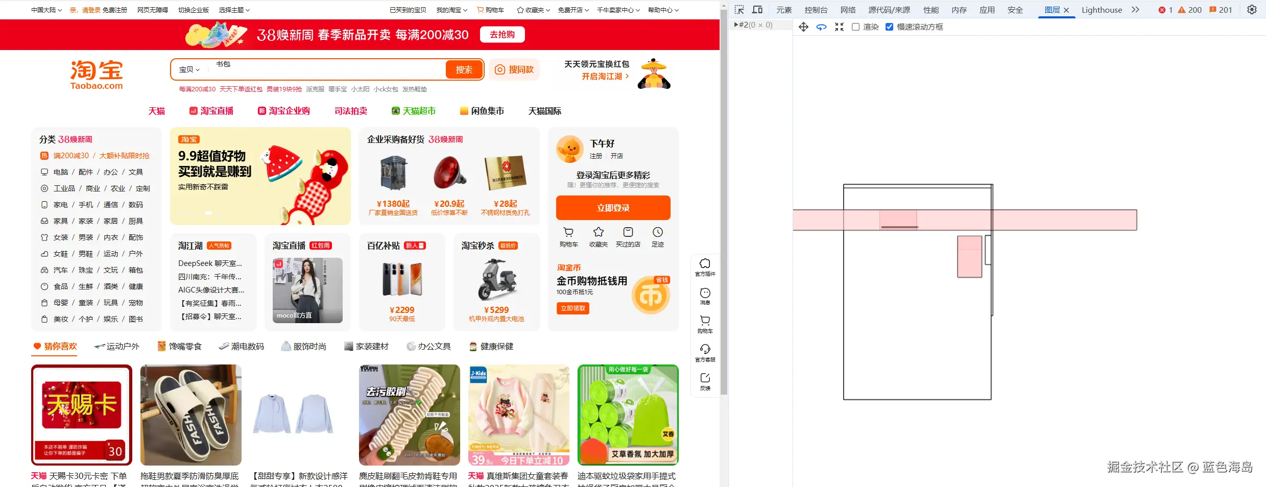Select the 健康保健 recommendation tab
This screenshot has height=487, width=1266.
(x=491, y=346)
